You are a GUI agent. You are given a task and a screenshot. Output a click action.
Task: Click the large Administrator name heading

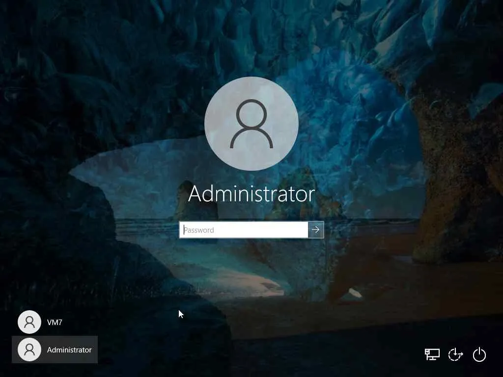click(x=251, y=194)
